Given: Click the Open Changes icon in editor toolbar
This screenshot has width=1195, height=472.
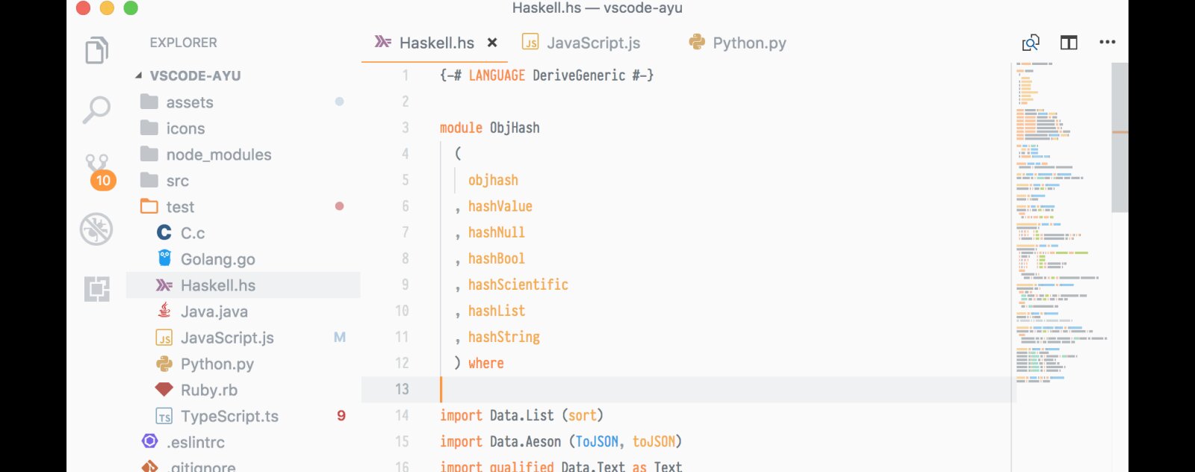Looking at the screenshot, I should point(1031,43).
